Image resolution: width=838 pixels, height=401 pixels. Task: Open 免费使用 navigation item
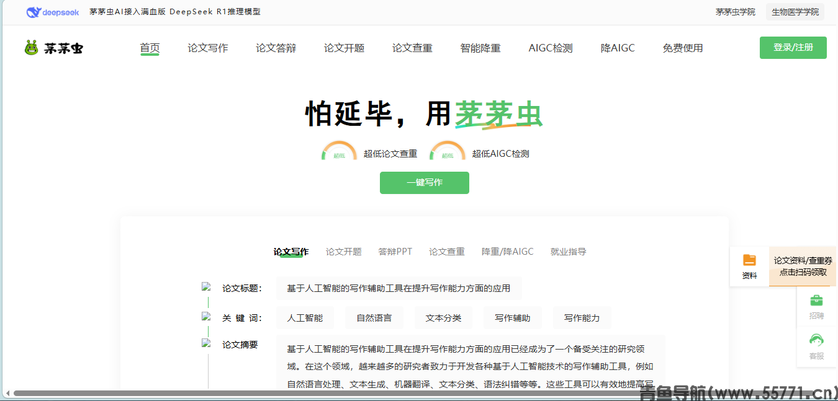(x=683, y=48)
